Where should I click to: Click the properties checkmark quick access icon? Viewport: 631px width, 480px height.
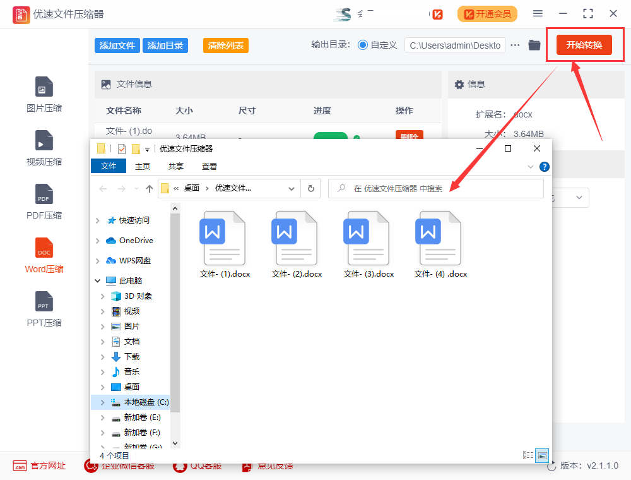[122, 149]
